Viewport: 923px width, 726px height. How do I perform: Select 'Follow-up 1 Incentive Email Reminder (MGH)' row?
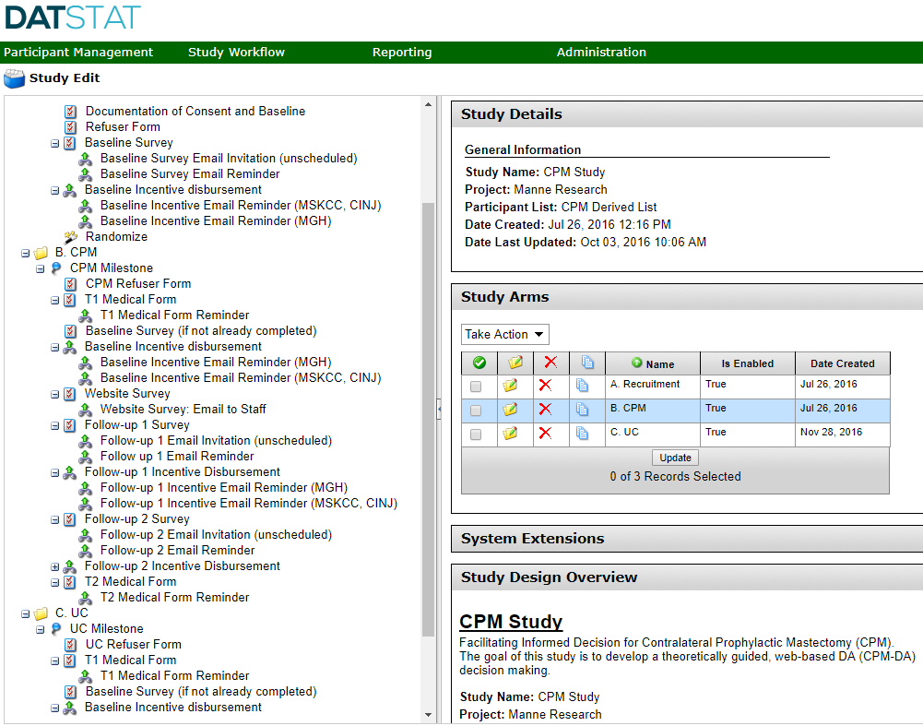(224, 488)
